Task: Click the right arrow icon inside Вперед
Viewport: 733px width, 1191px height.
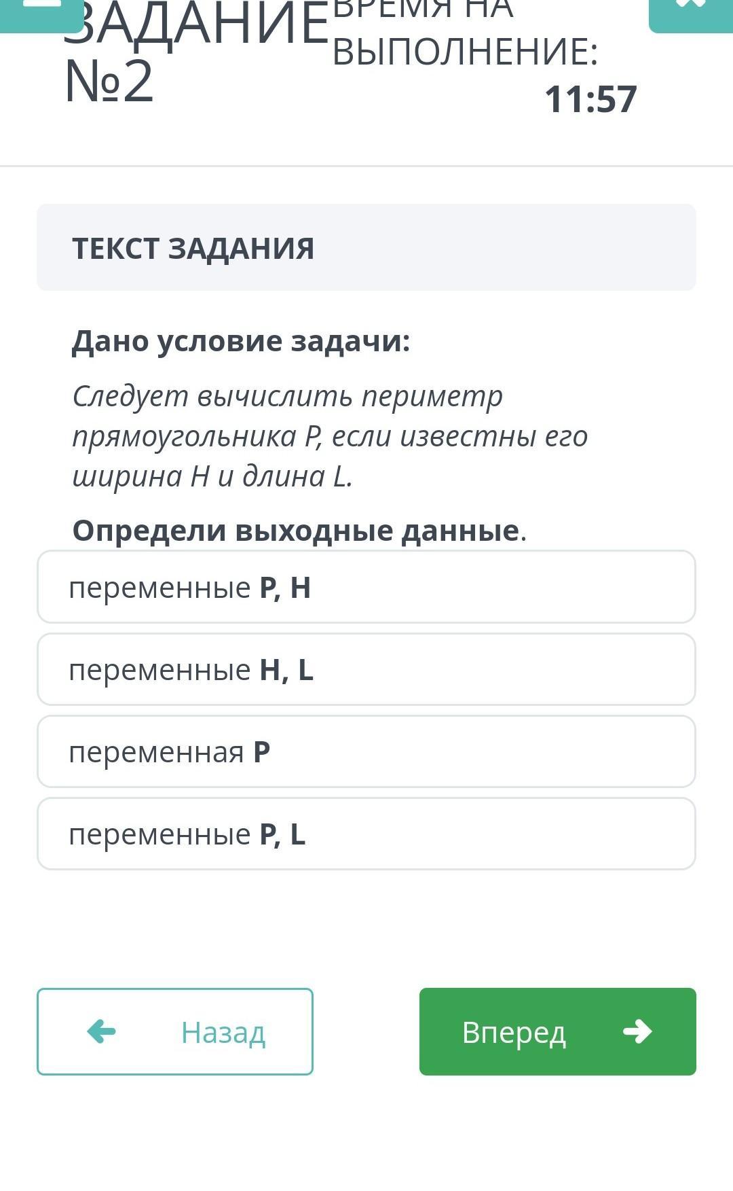Action: (x=637, y=1031)
